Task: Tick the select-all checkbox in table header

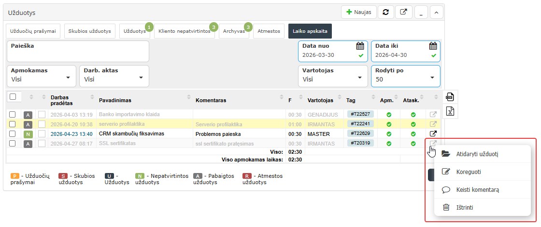Action: [13, 96]
